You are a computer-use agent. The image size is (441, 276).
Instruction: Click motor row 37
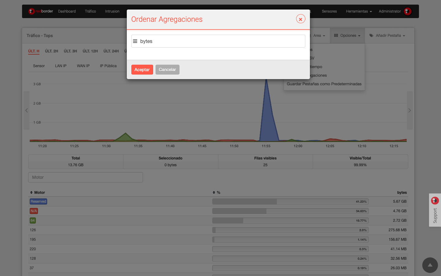click(218, 268)
